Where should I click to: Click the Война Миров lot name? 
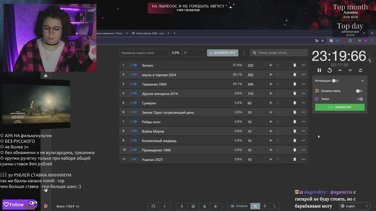153,131
